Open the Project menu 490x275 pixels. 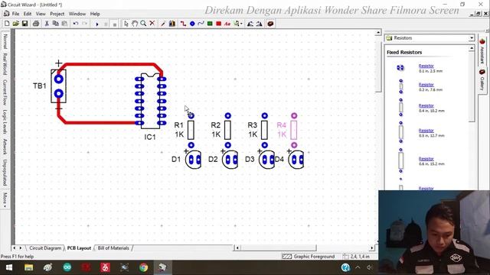click(x=57, y=14)
